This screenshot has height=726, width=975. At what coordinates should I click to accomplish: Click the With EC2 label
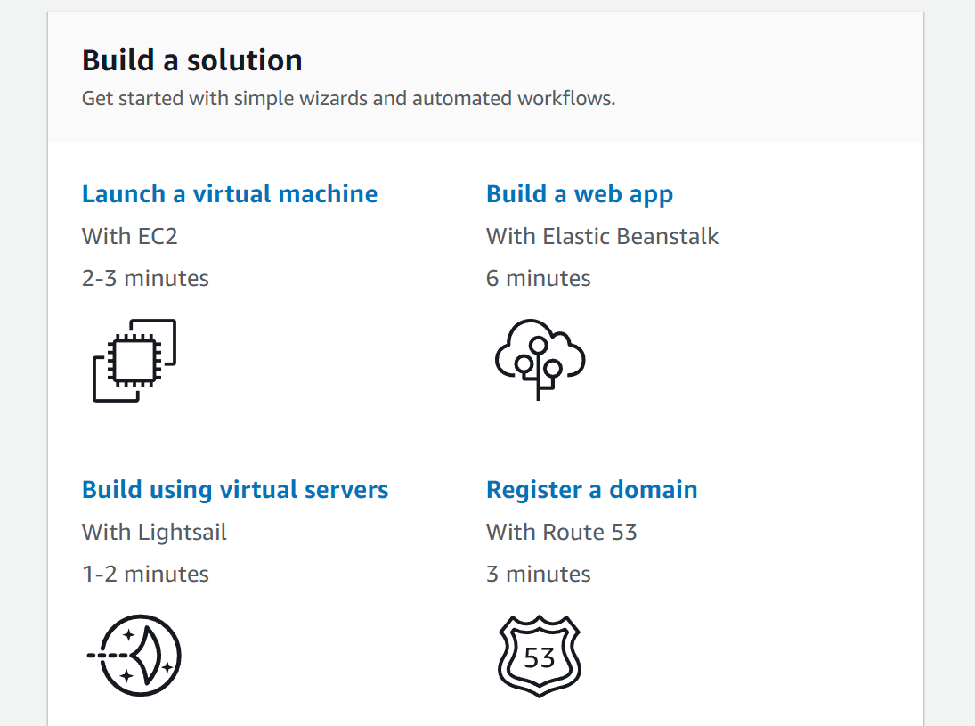pyautogui.click(x=130, y=236)
